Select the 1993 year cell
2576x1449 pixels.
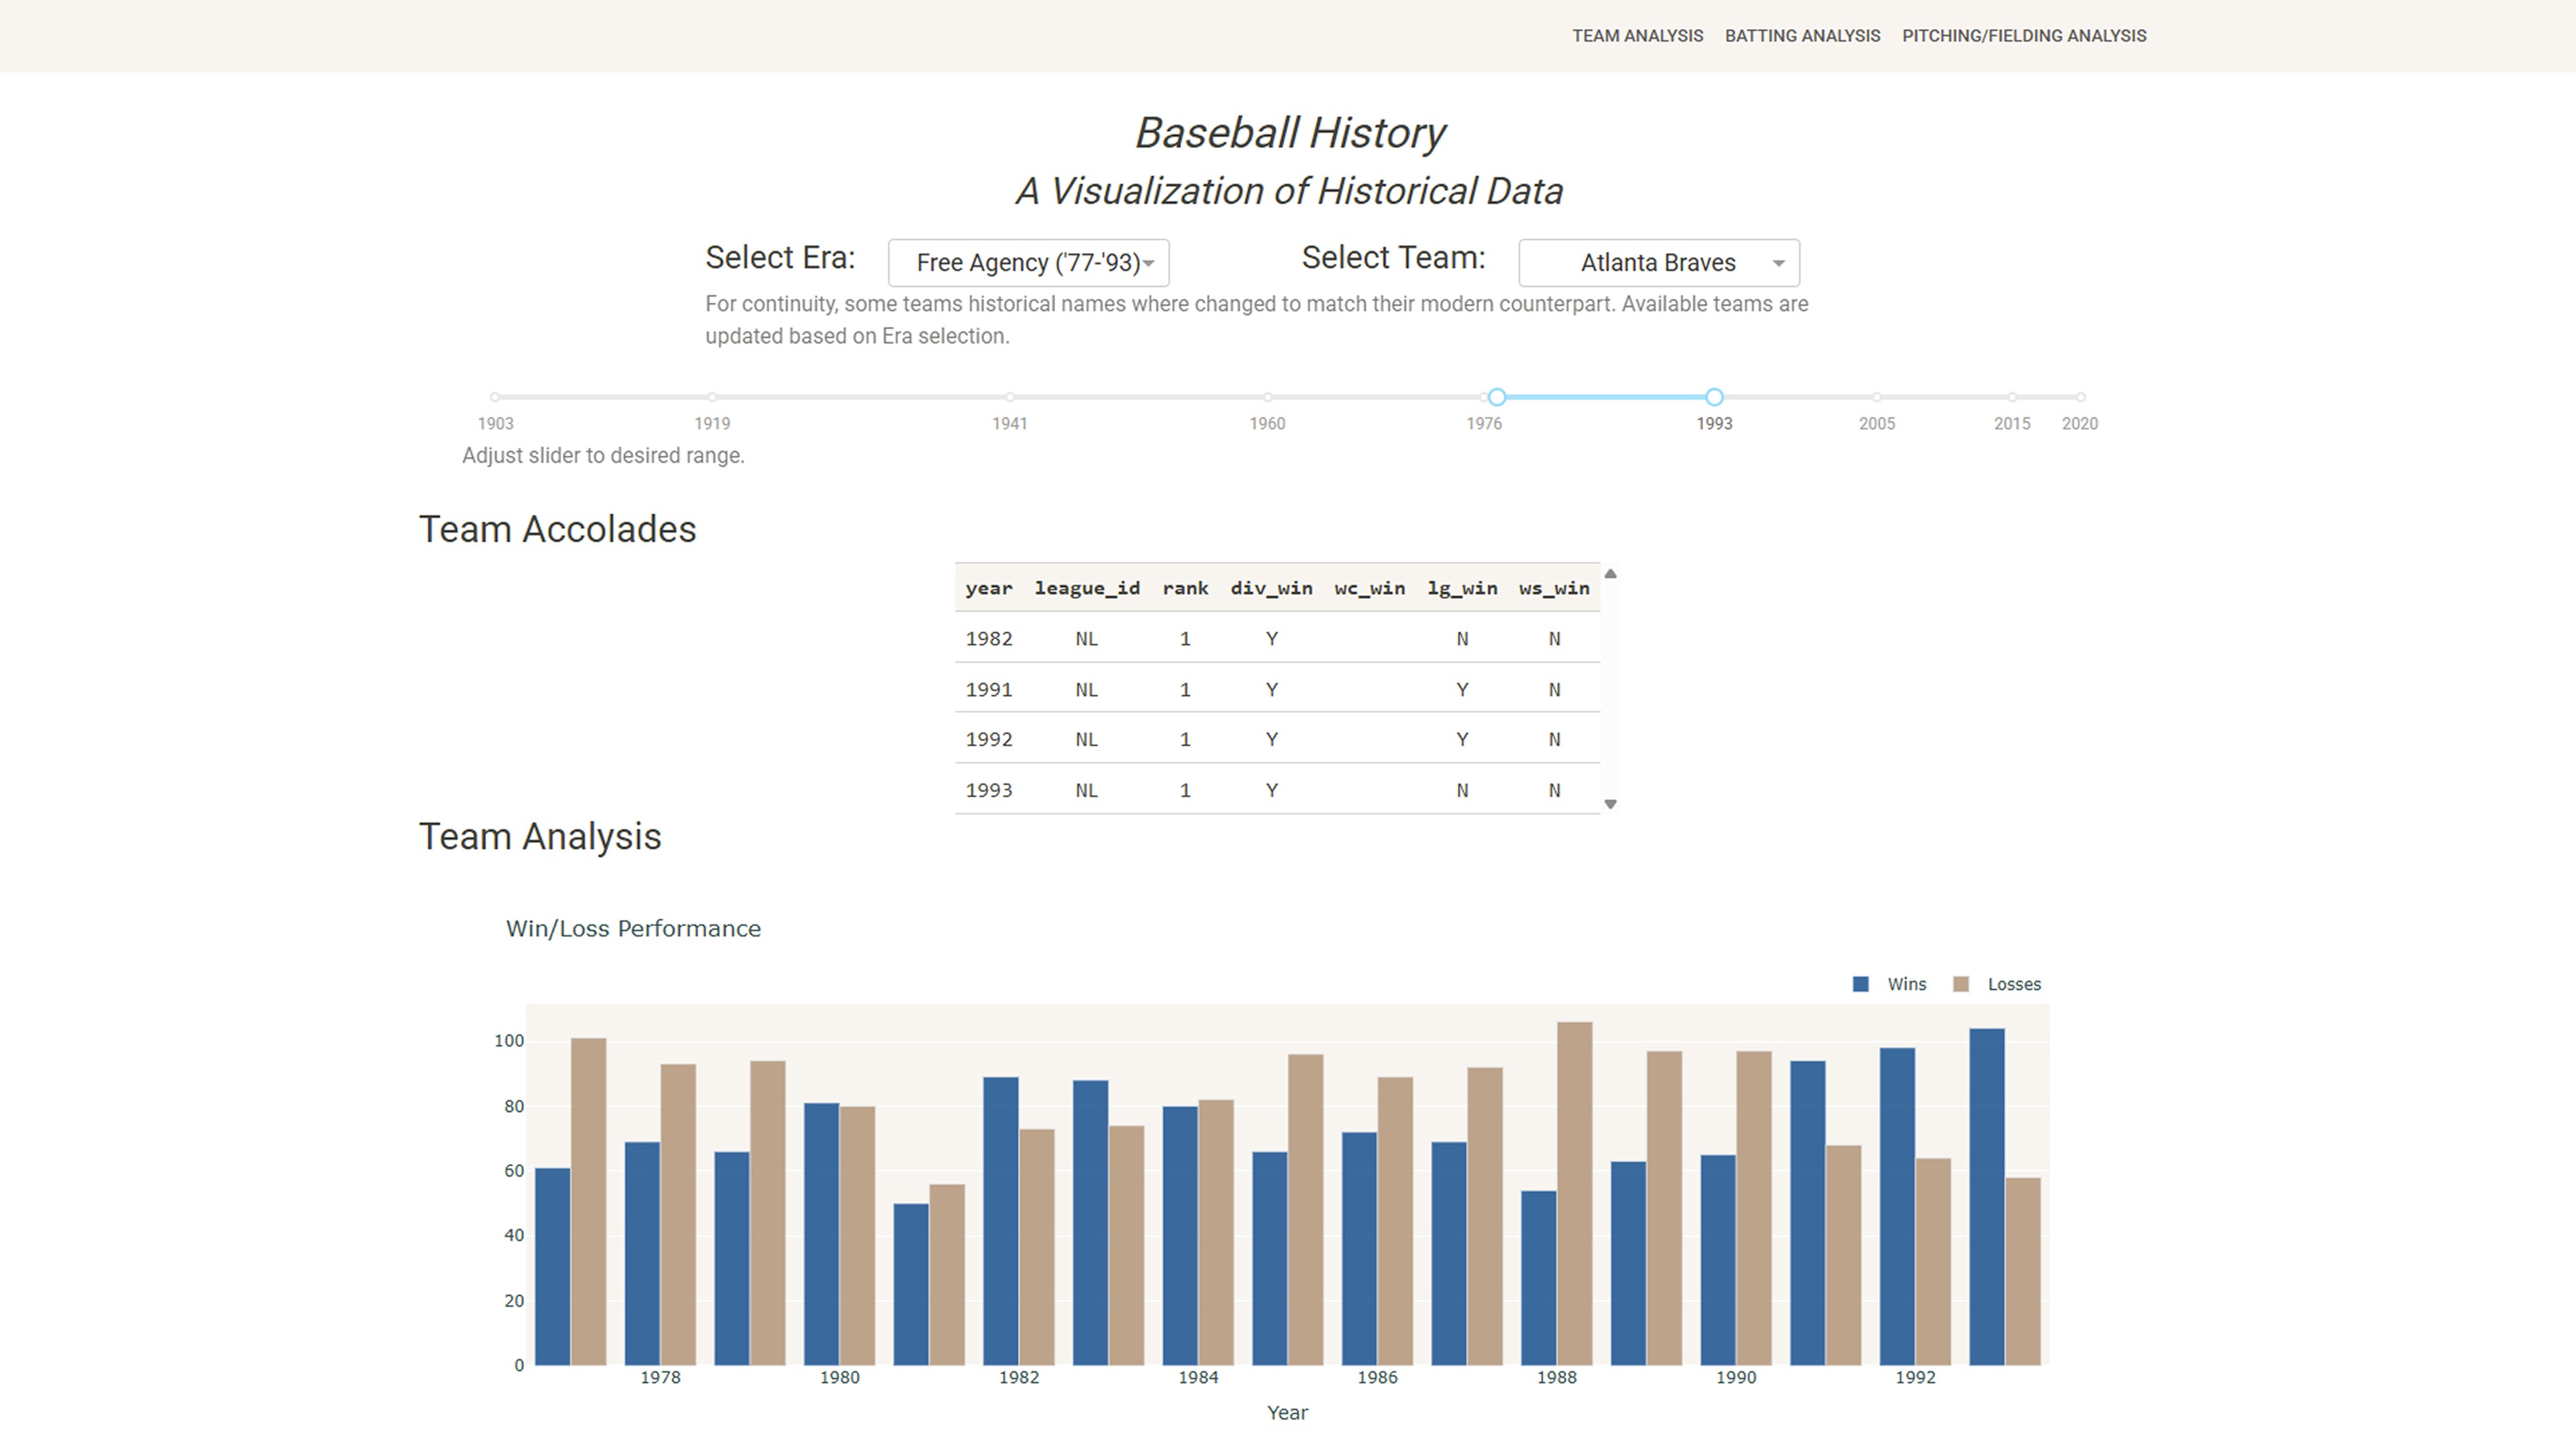[989, 791]
